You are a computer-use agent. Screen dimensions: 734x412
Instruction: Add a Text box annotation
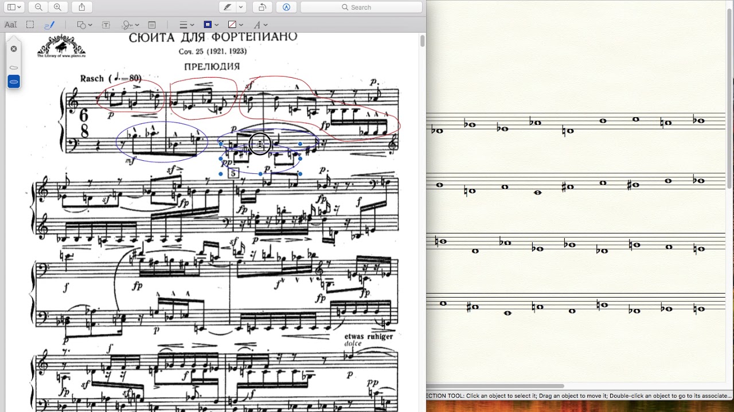pos(106,25)
